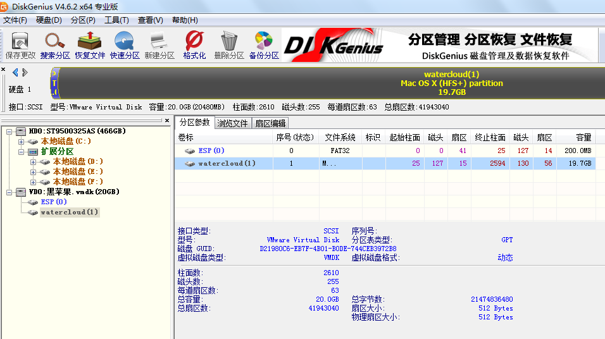This screenshot has width=605, height=339.
Task: Select the watercloud(1) row in partition table
Action: [385, 164]
